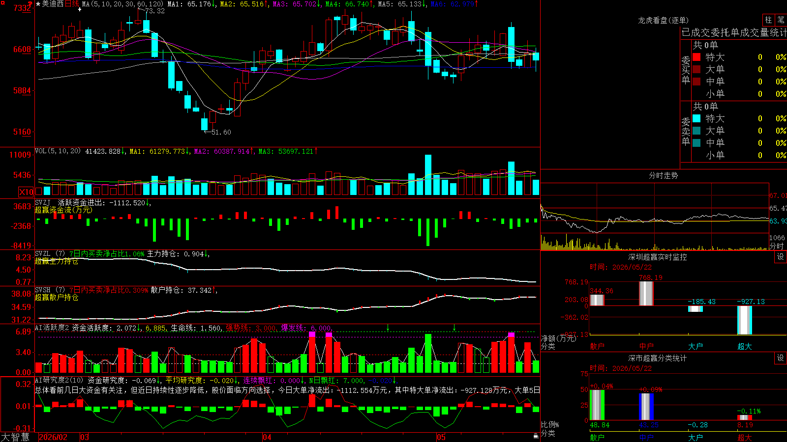Click the 活跃资金进出: -1112.520 value

click(x=104, y=202)
